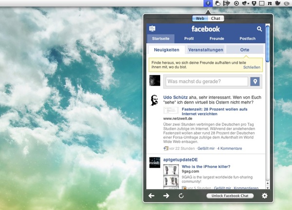Switch to Chat mode in the segmented control
Viewport: 292px width, 210px height.
216,18
